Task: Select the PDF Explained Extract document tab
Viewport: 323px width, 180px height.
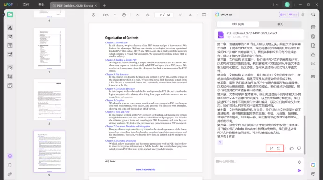Action: pyautogui.click(x=75, y=6)
